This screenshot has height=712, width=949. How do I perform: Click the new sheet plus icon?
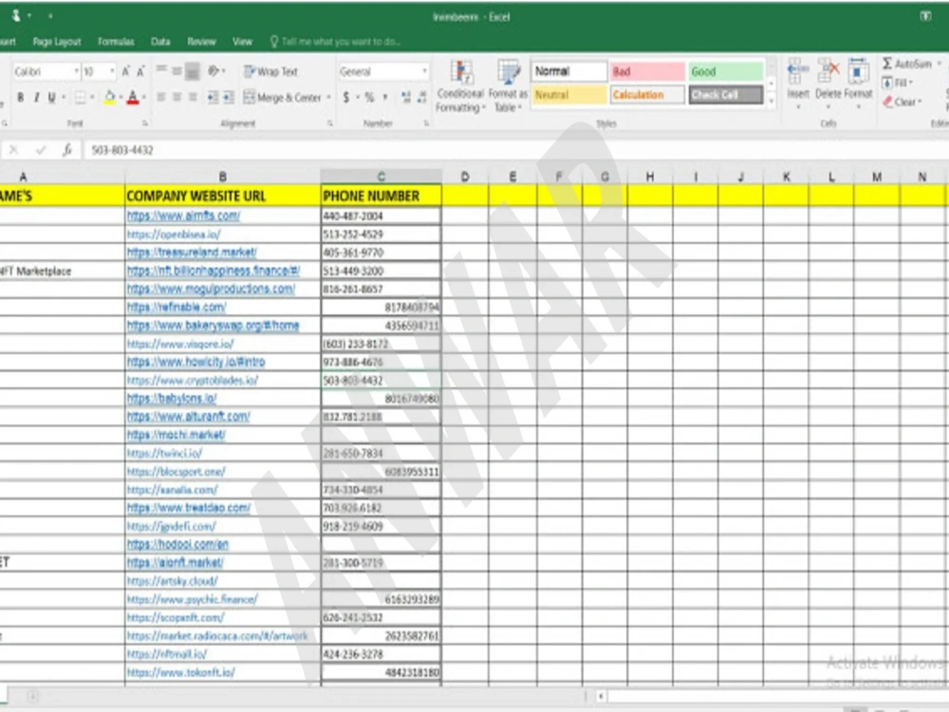[32, 696]
